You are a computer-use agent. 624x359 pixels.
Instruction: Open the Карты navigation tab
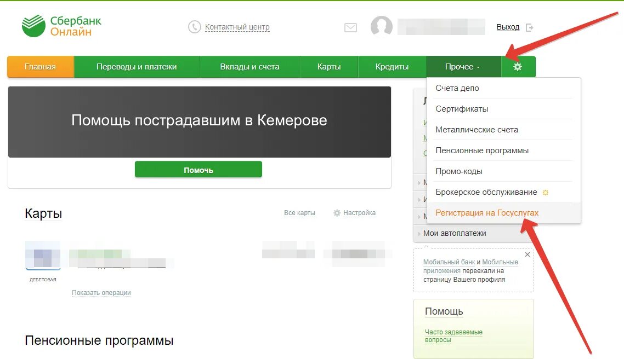point(329,67)
